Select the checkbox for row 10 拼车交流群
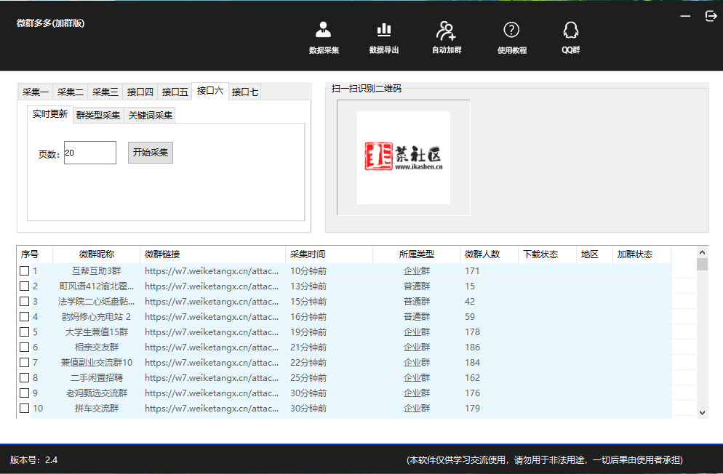 25,409
